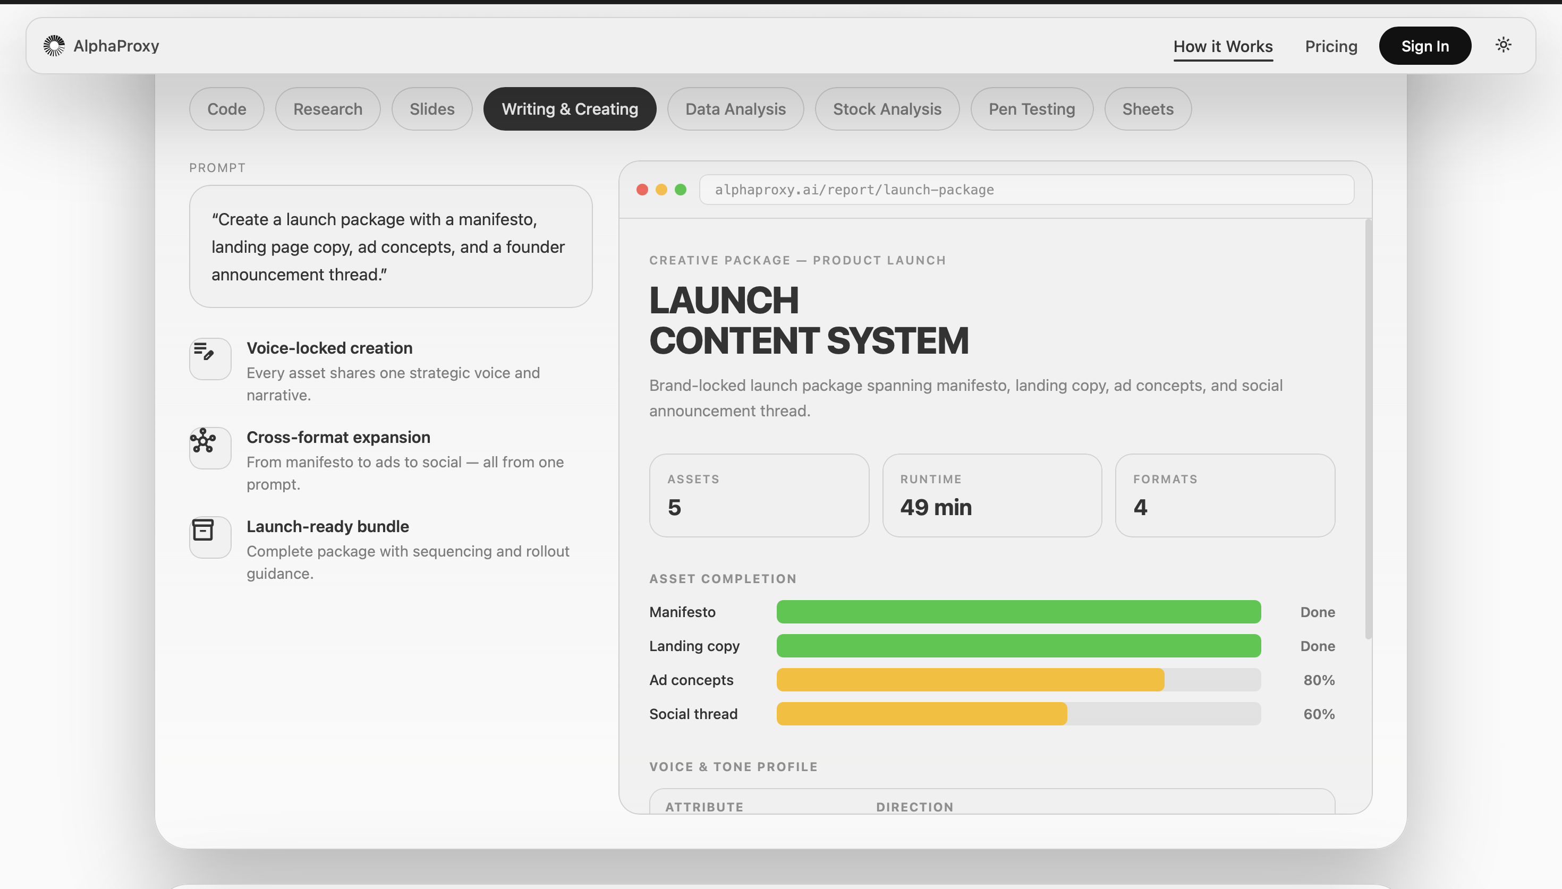Click the red dot in mock browser
This screenshot has height=889, width=1562.
pos(642,190)
